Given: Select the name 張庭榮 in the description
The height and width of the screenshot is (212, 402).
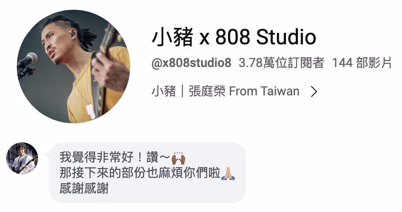Looking at the screenshot, I should point(207,91).
